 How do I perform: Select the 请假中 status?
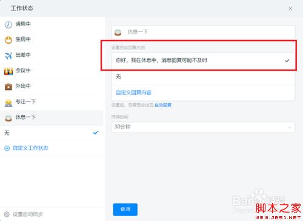click(52, 24)
